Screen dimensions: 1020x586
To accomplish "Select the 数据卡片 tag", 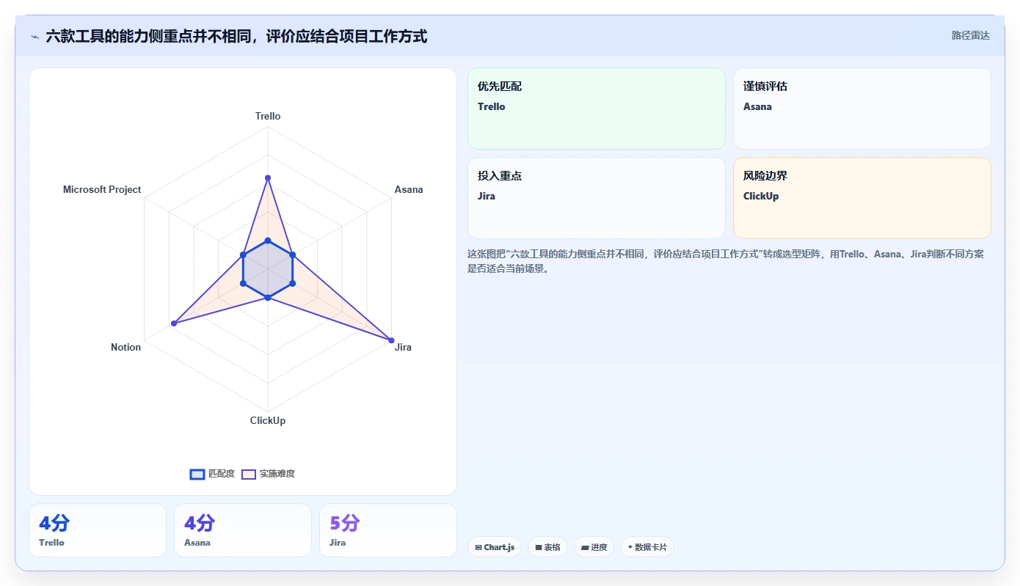I will [x=647, y=547].
